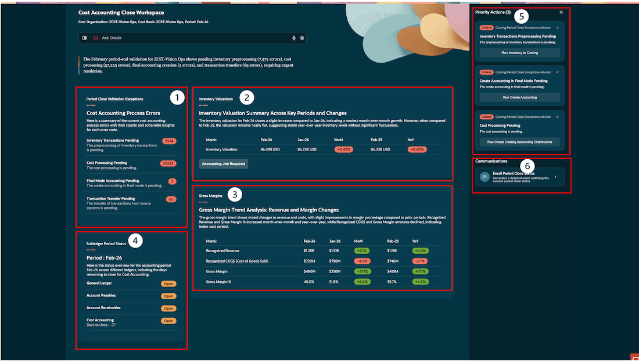Click the Priority Actions (3) heading

[x=493, y=12]
